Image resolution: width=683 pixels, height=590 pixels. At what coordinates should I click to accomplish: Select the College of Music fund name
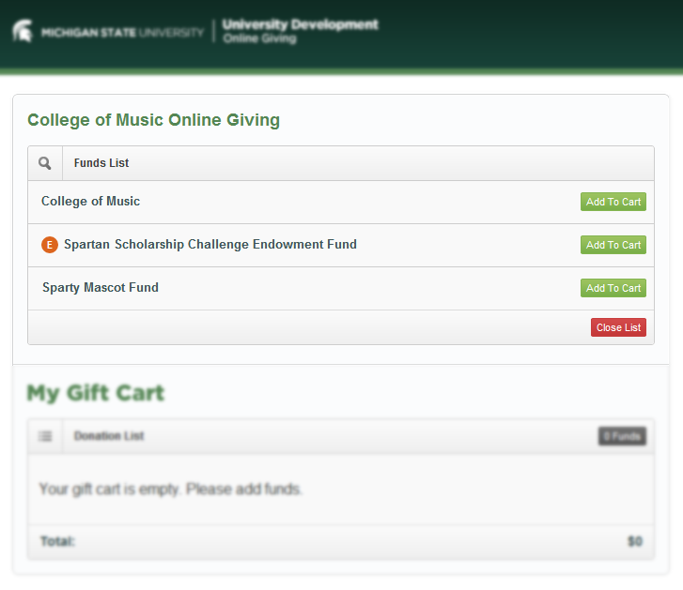[x=90, y=202]
